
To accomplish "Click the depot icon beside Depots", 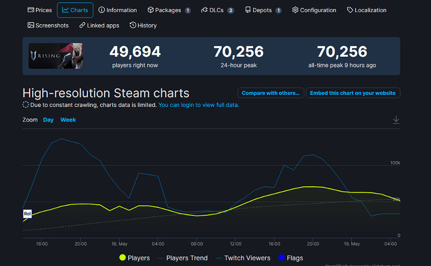I will click(248, 10).
